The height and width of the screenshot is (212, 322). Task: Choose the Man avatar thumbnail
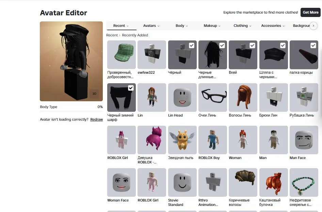click(274, 140)
